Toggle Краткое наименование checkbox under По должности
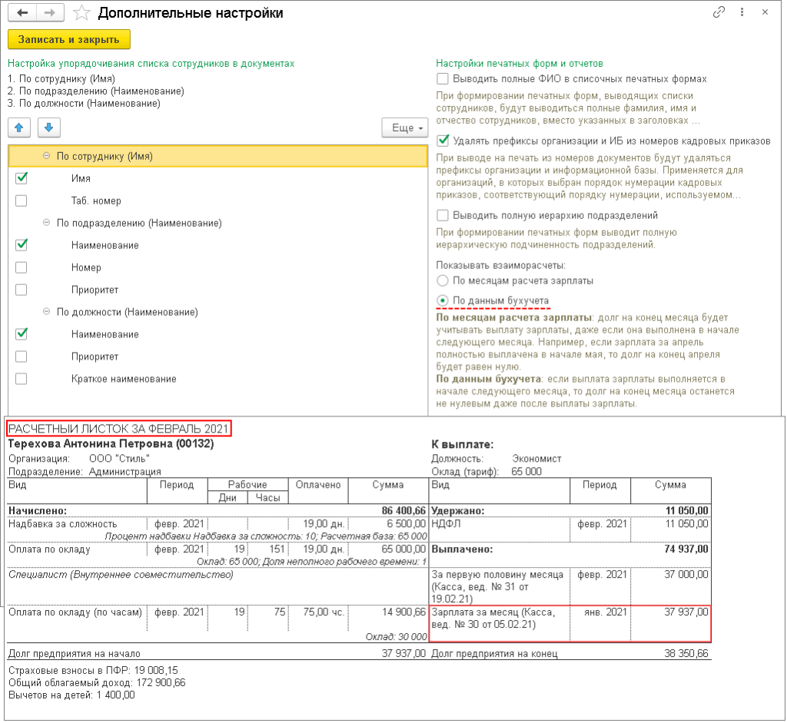787x723 pixels. pyautogui.click(x=22, y=379)
